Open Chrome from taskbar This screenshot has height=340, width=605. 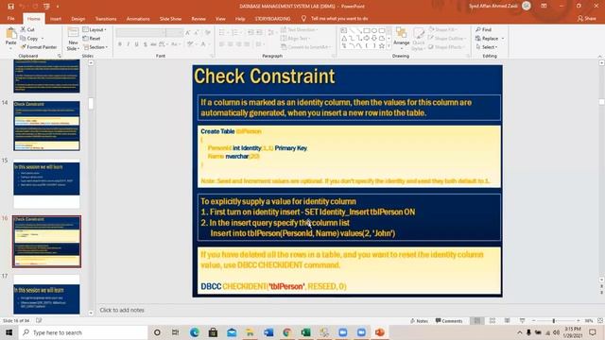coord(286,332)
